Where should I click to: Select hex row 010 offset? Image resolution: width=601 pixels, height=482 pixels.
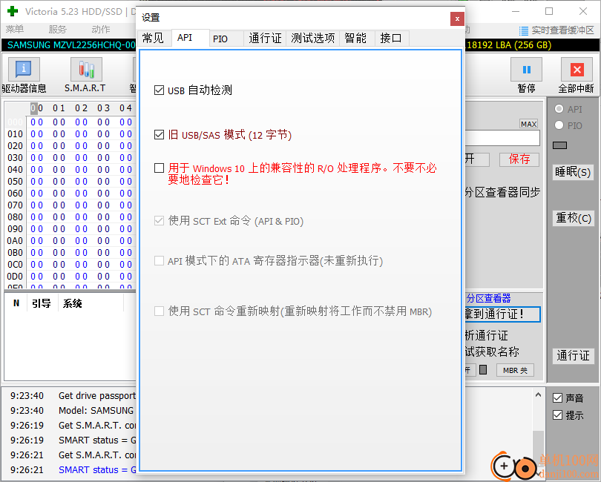(16, 134)
